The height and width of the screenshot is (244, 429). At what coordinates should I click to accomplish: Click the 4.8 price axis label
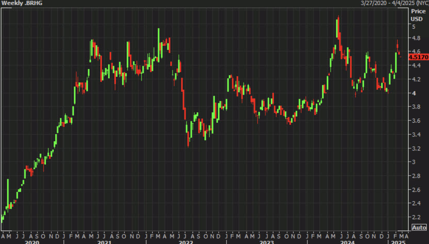click(x=416, y=38)
